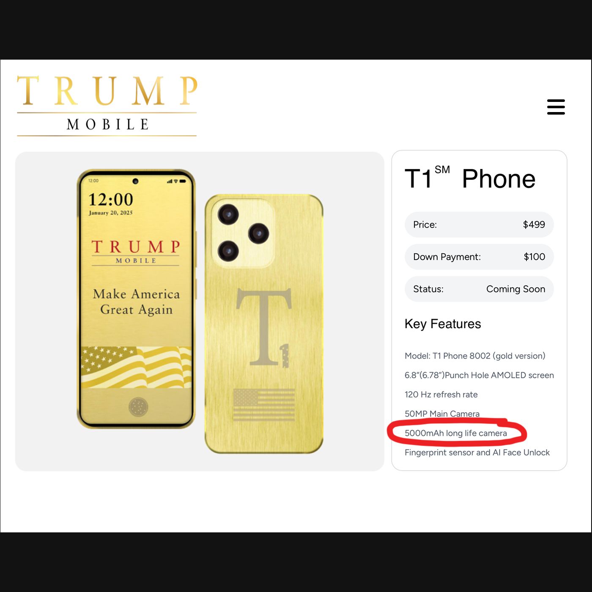Click the engraved American flag on phone back

click(x=264, y=405)
